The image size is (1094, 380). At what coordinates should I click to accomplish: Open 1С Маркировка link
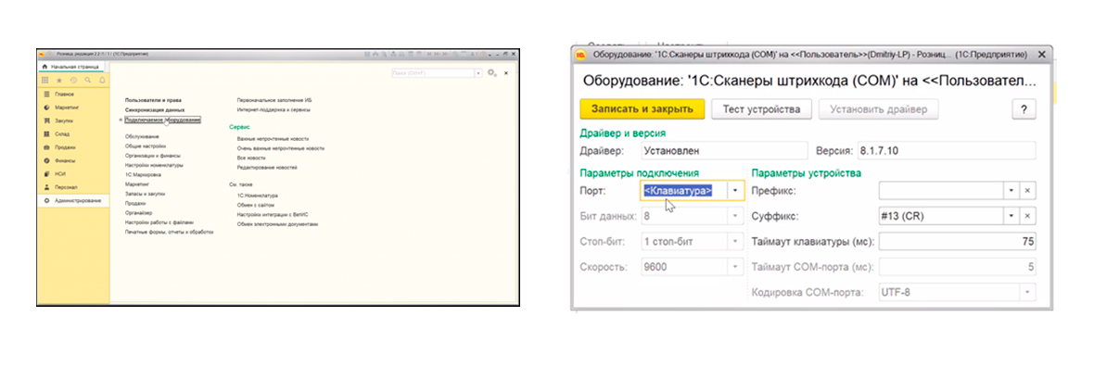click(x=143, y=175)
